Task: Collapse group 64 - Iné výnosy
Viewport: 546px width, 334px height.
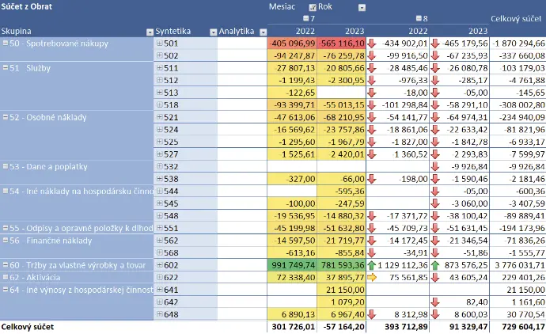Action: click(x=6, y=290)
